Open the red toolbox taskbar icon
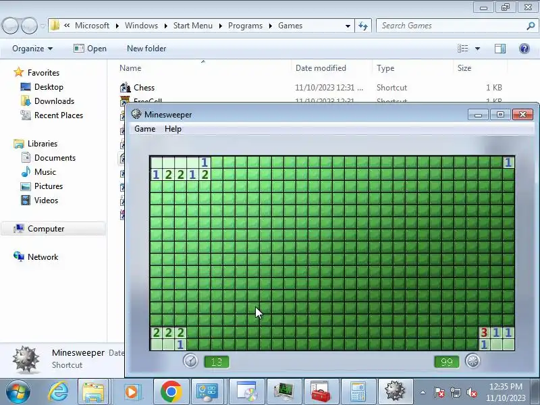This screenshot has height=405, width=540. (321, 392)
